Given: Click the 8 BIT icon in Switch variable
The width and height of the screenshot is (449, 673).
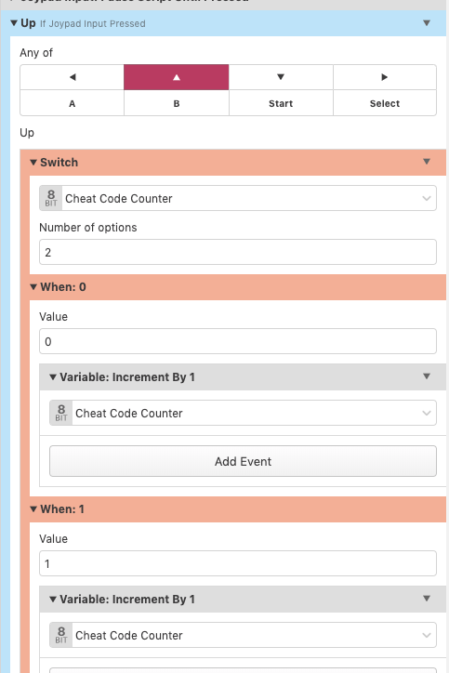Looking at the screenshot, I should click(51, 198).
